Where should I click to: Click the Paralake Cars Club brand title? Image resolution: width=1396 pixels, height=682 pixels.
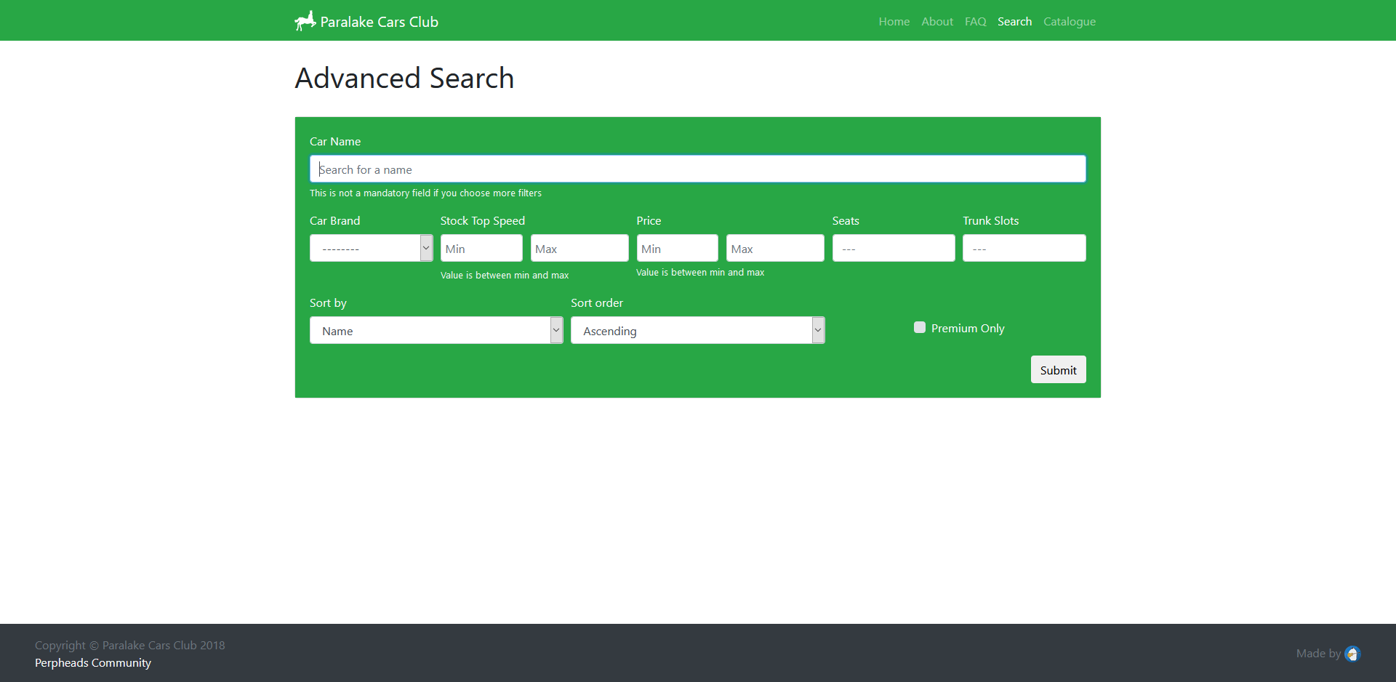pos(379,22)
